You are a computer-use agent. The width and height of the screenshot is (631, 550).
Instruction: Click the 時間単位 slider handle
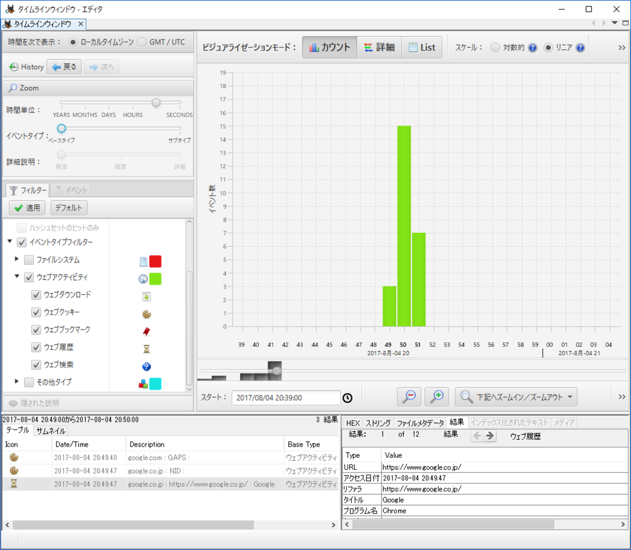[156, 103]
